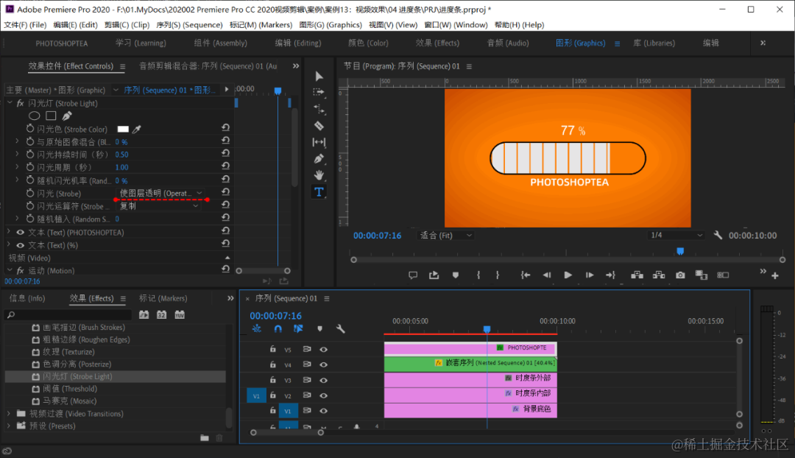Screen dimensions: 795x458
Task: Click the Lift button
Action: click(637, 275)
